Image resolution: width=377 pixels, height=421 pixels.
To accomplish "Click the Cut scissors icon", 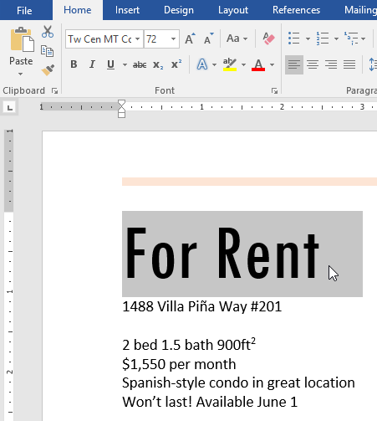I will pos(48,32).
